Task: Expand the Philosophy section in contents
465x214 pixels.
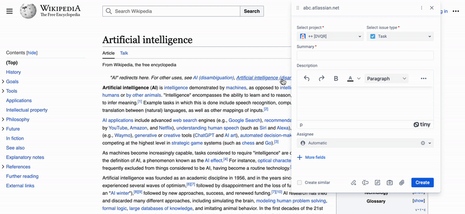Action: coord(3,119)
